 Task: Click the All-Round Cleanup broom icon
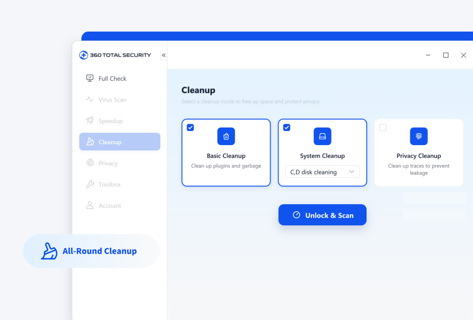49,251
